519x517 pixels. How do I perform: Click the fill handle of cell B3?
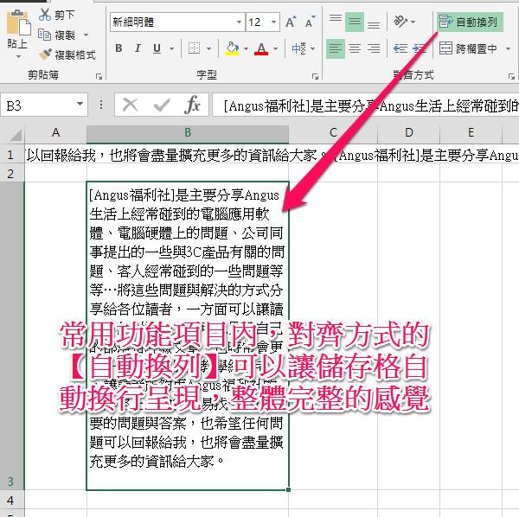point(289,489)
